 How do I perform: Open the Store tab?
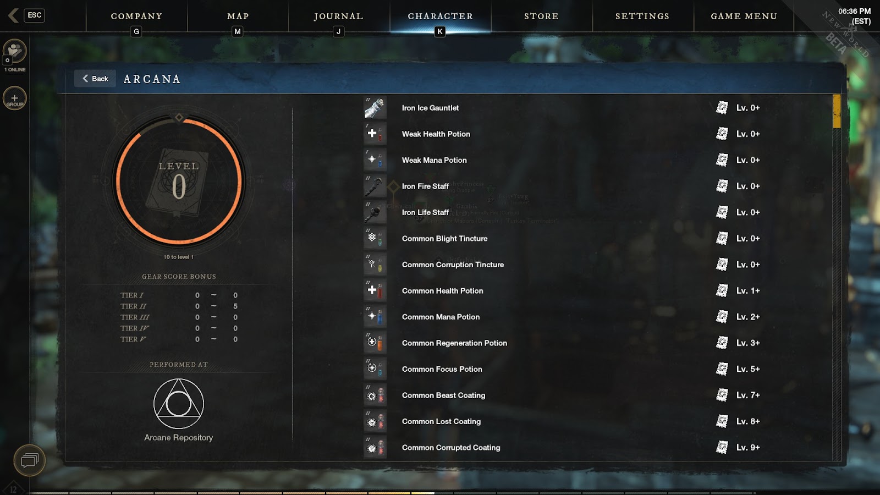542,16
